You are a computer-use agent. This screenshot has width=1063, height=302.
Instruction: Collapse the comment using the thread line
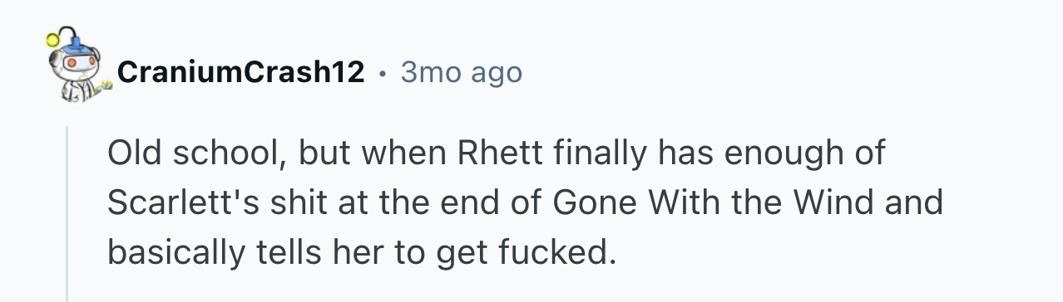tap(67, 214)
